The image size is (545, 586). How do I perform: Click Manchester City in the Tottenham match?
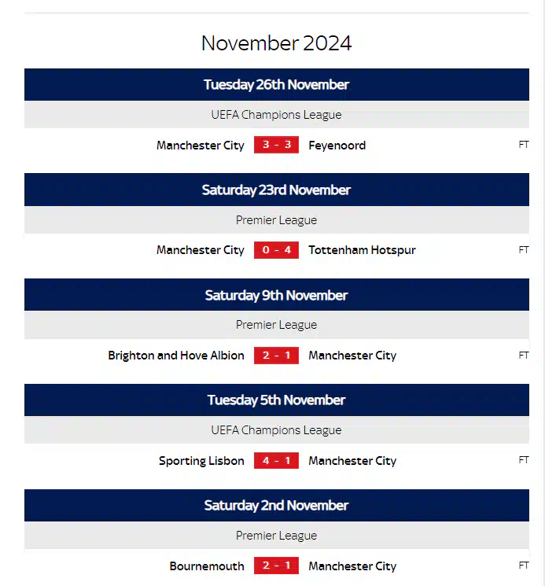click(x=201, y=250)
